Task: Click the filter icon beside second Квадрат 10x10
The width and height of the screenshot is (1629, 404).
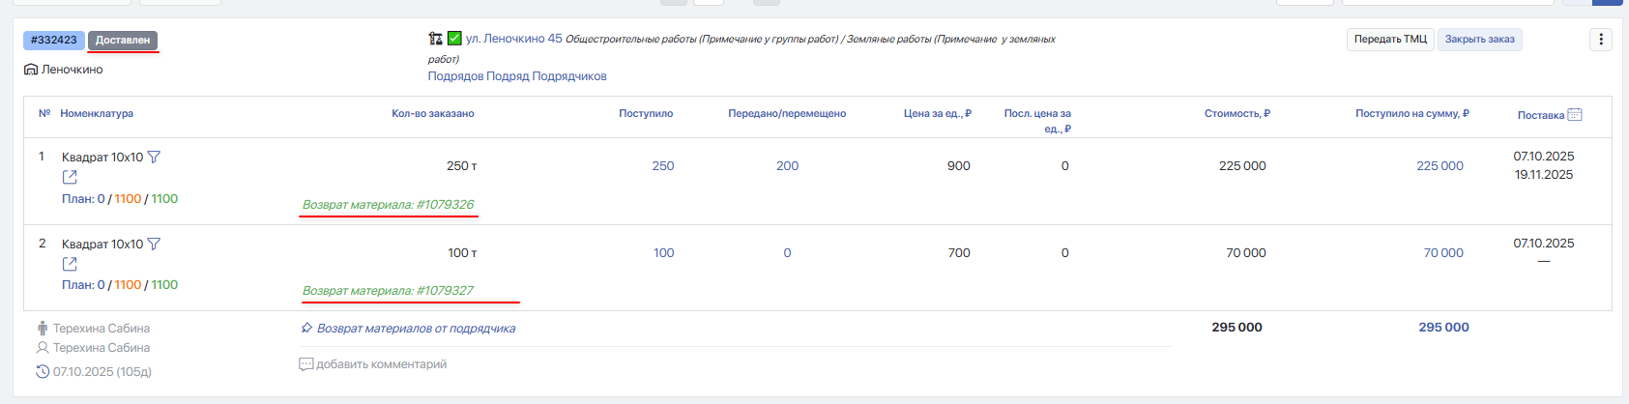Action: 154,244
